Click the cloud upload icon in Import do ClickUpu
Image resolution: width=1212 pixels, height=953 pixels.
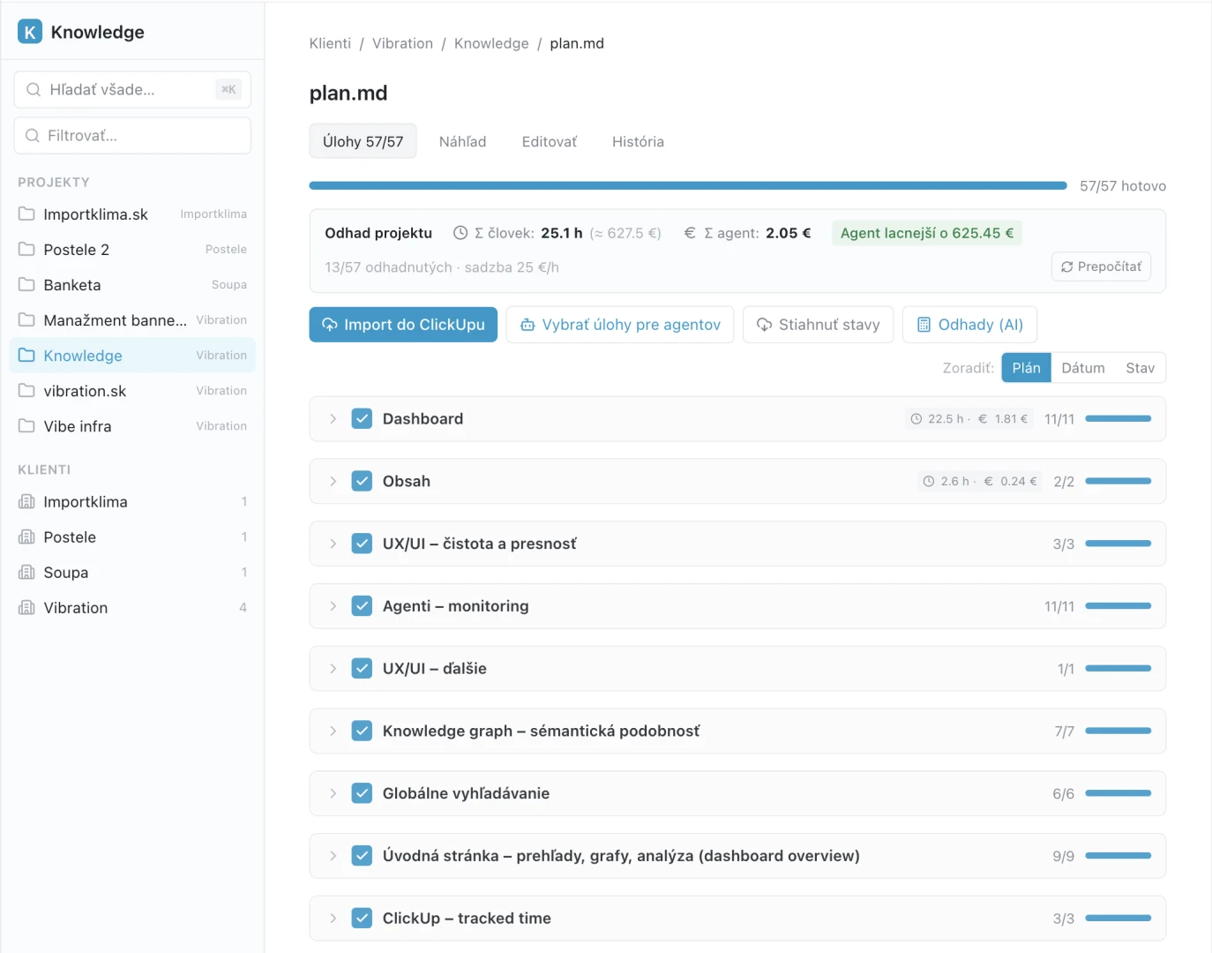[x=330, y=325]
